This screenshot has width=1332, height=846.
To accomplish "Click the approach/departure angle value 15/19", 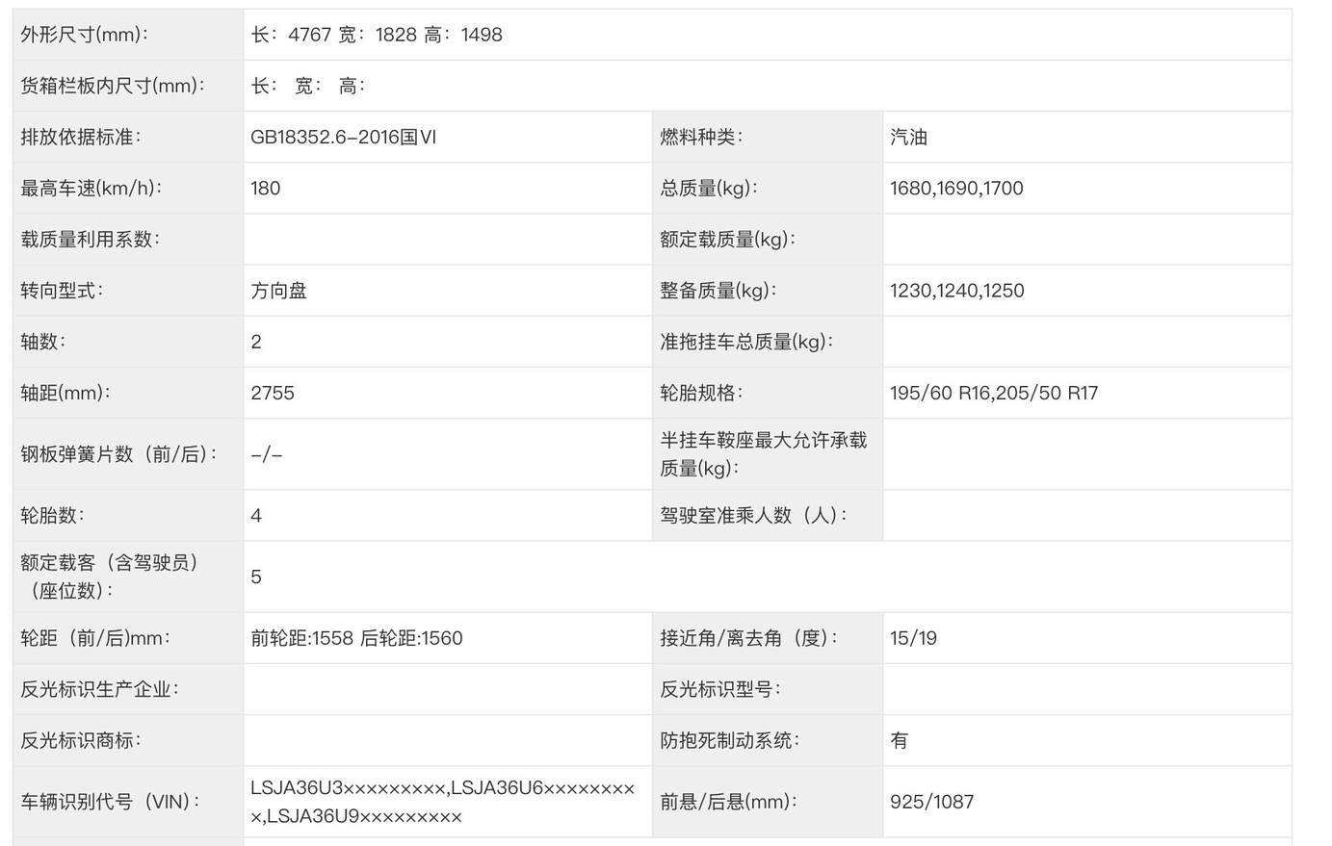I will click(913, 638).
